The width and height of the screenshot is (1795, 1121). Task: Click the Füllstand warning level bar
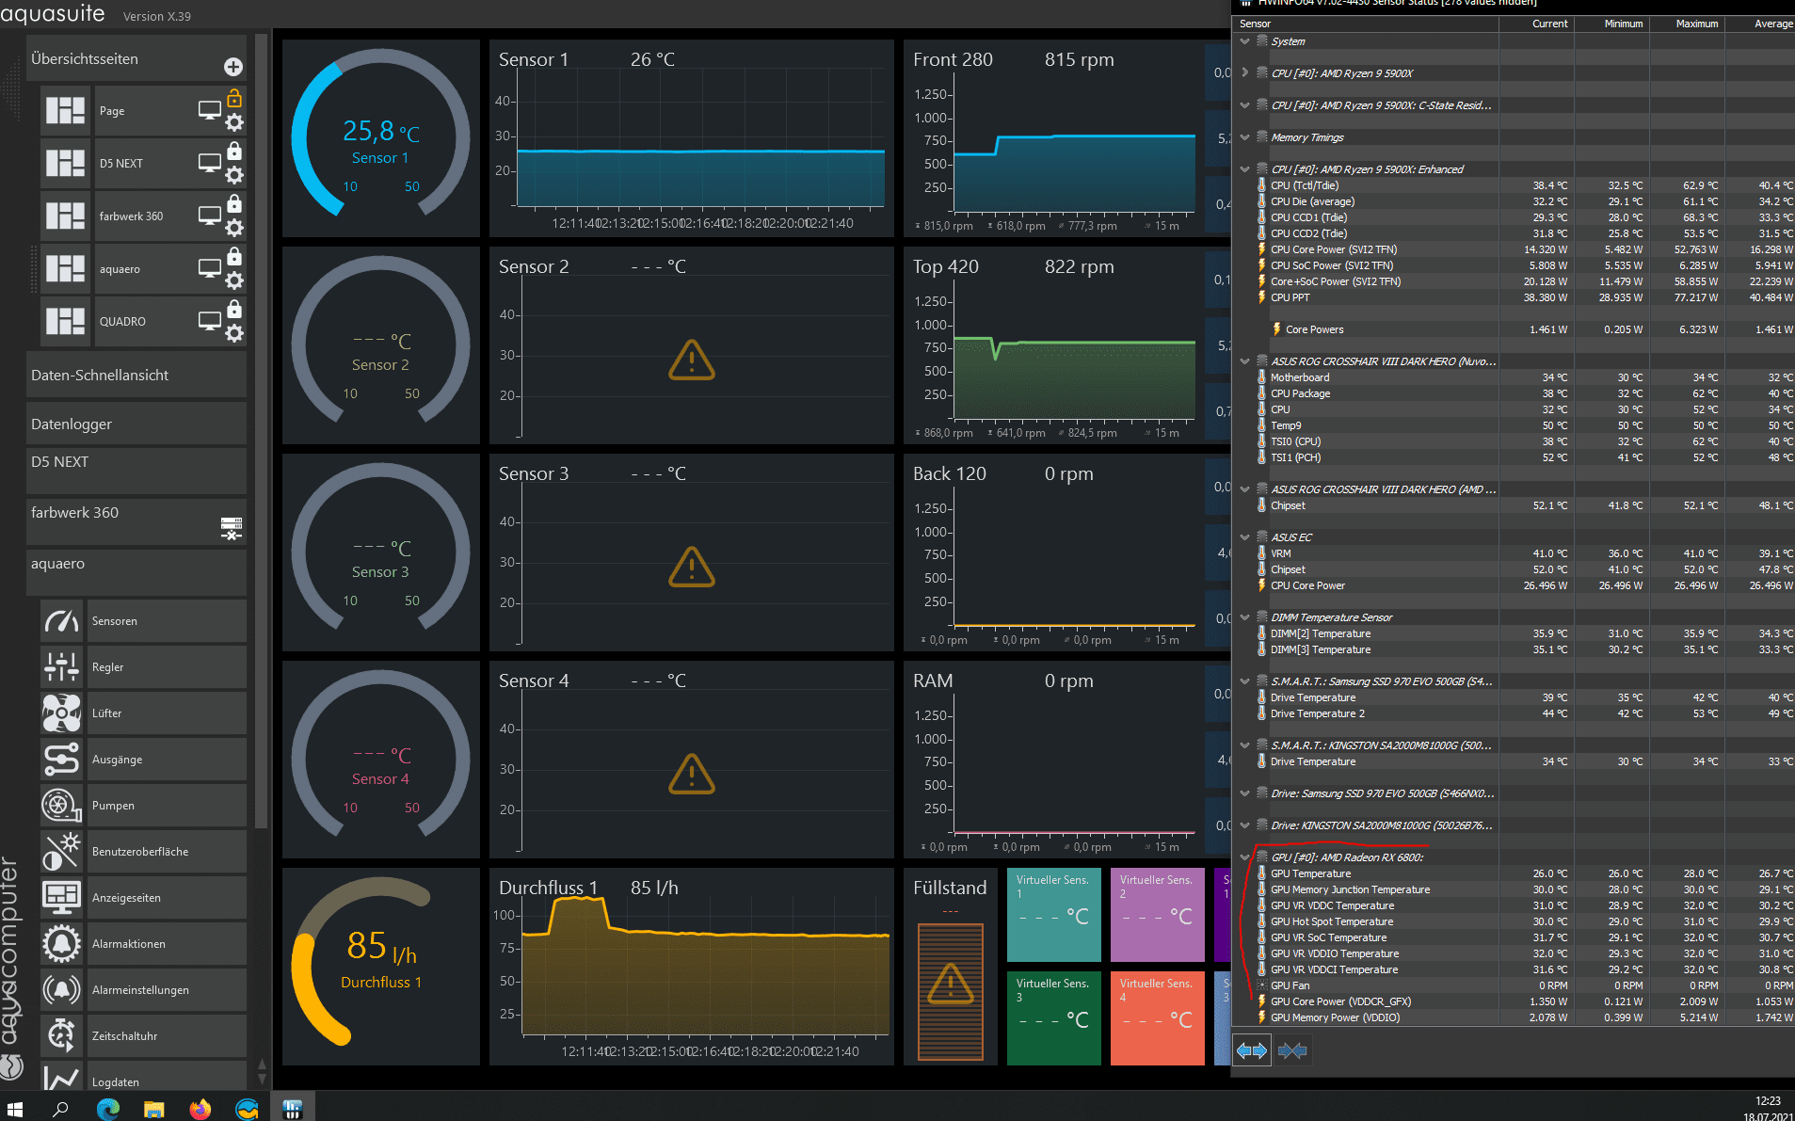(x=950, y=992)
